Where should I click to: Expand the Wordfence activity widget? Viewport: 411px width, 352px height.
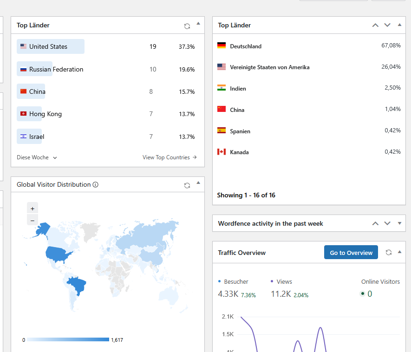click(x=399, y=223)
